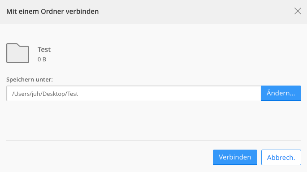Image resolution: width=307 pixels, height=172 pixels.
Task: Click the Mit einem Ordner verbinden title
Action: coord(52,12)
